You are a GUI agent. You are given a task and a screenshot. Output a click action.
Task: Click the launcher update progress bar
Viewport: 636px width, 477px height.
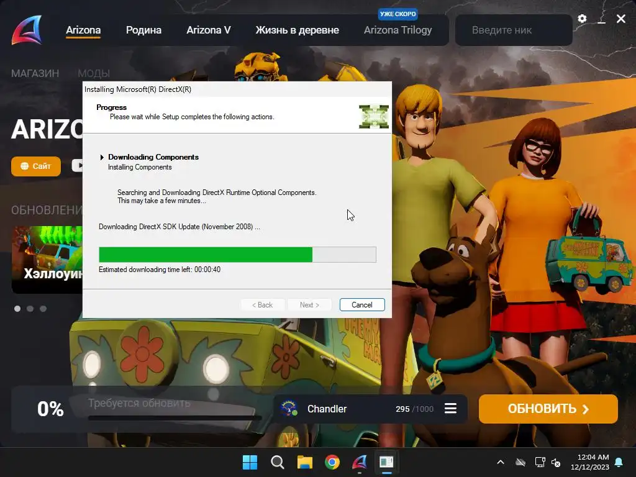[x=175, y=417]
